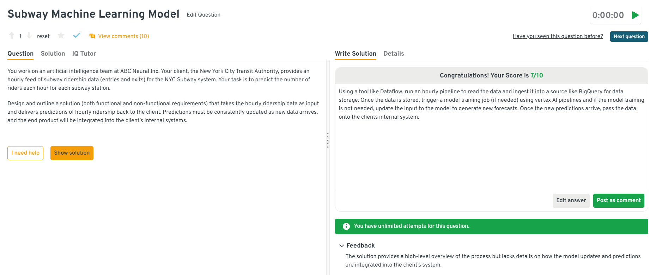The width and height of the screenshot is (656, 275).
Task: Open the Write Solution tab
Action: pyautogui.click(x=356, y=54)
